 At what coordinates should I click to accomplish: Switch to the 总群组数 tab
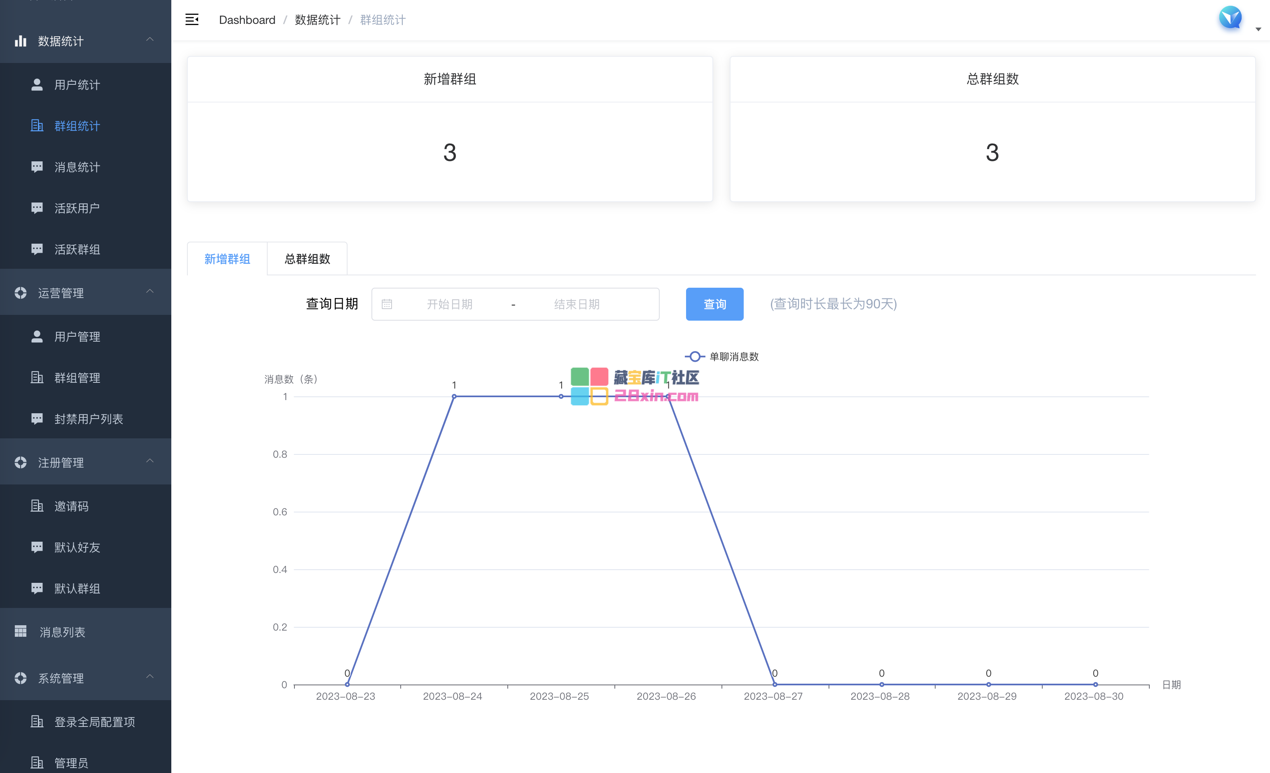tap(307, 259)
